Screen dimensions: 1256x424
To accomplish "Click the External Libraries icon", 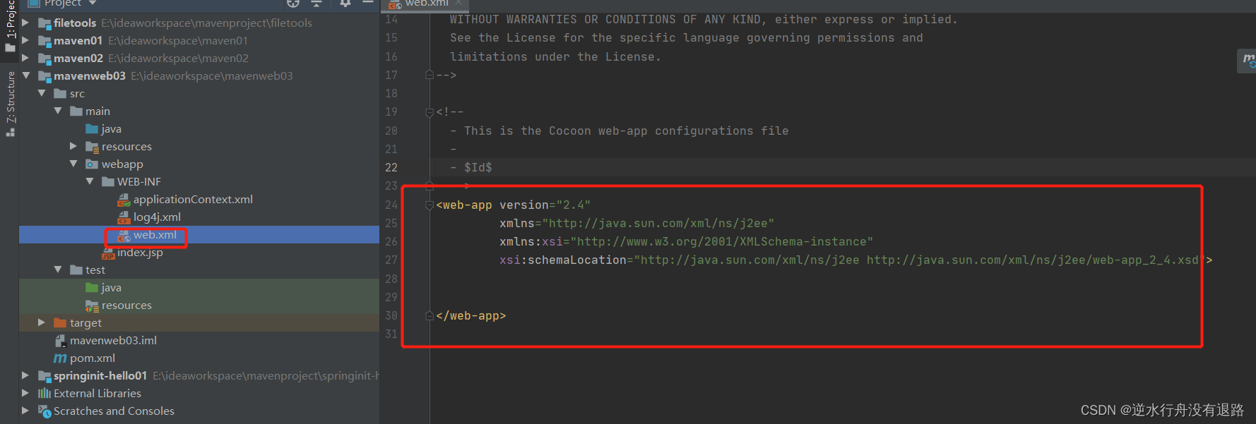I will 45,394.
